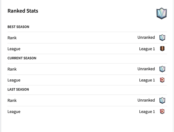Screen dimensions: 174x132
Task: Click the LAST SEASON section label
Action: point(18,89)
